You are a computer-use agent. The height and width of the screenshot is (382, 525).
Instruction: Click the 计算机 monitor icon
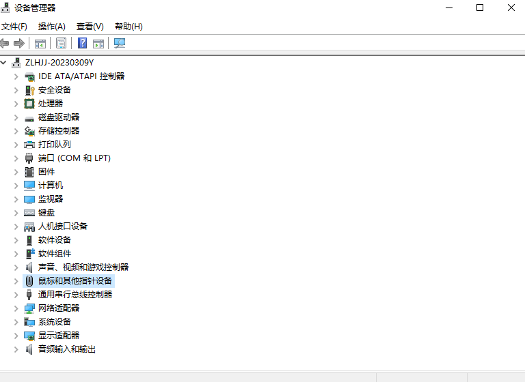(x=29, y=186)
